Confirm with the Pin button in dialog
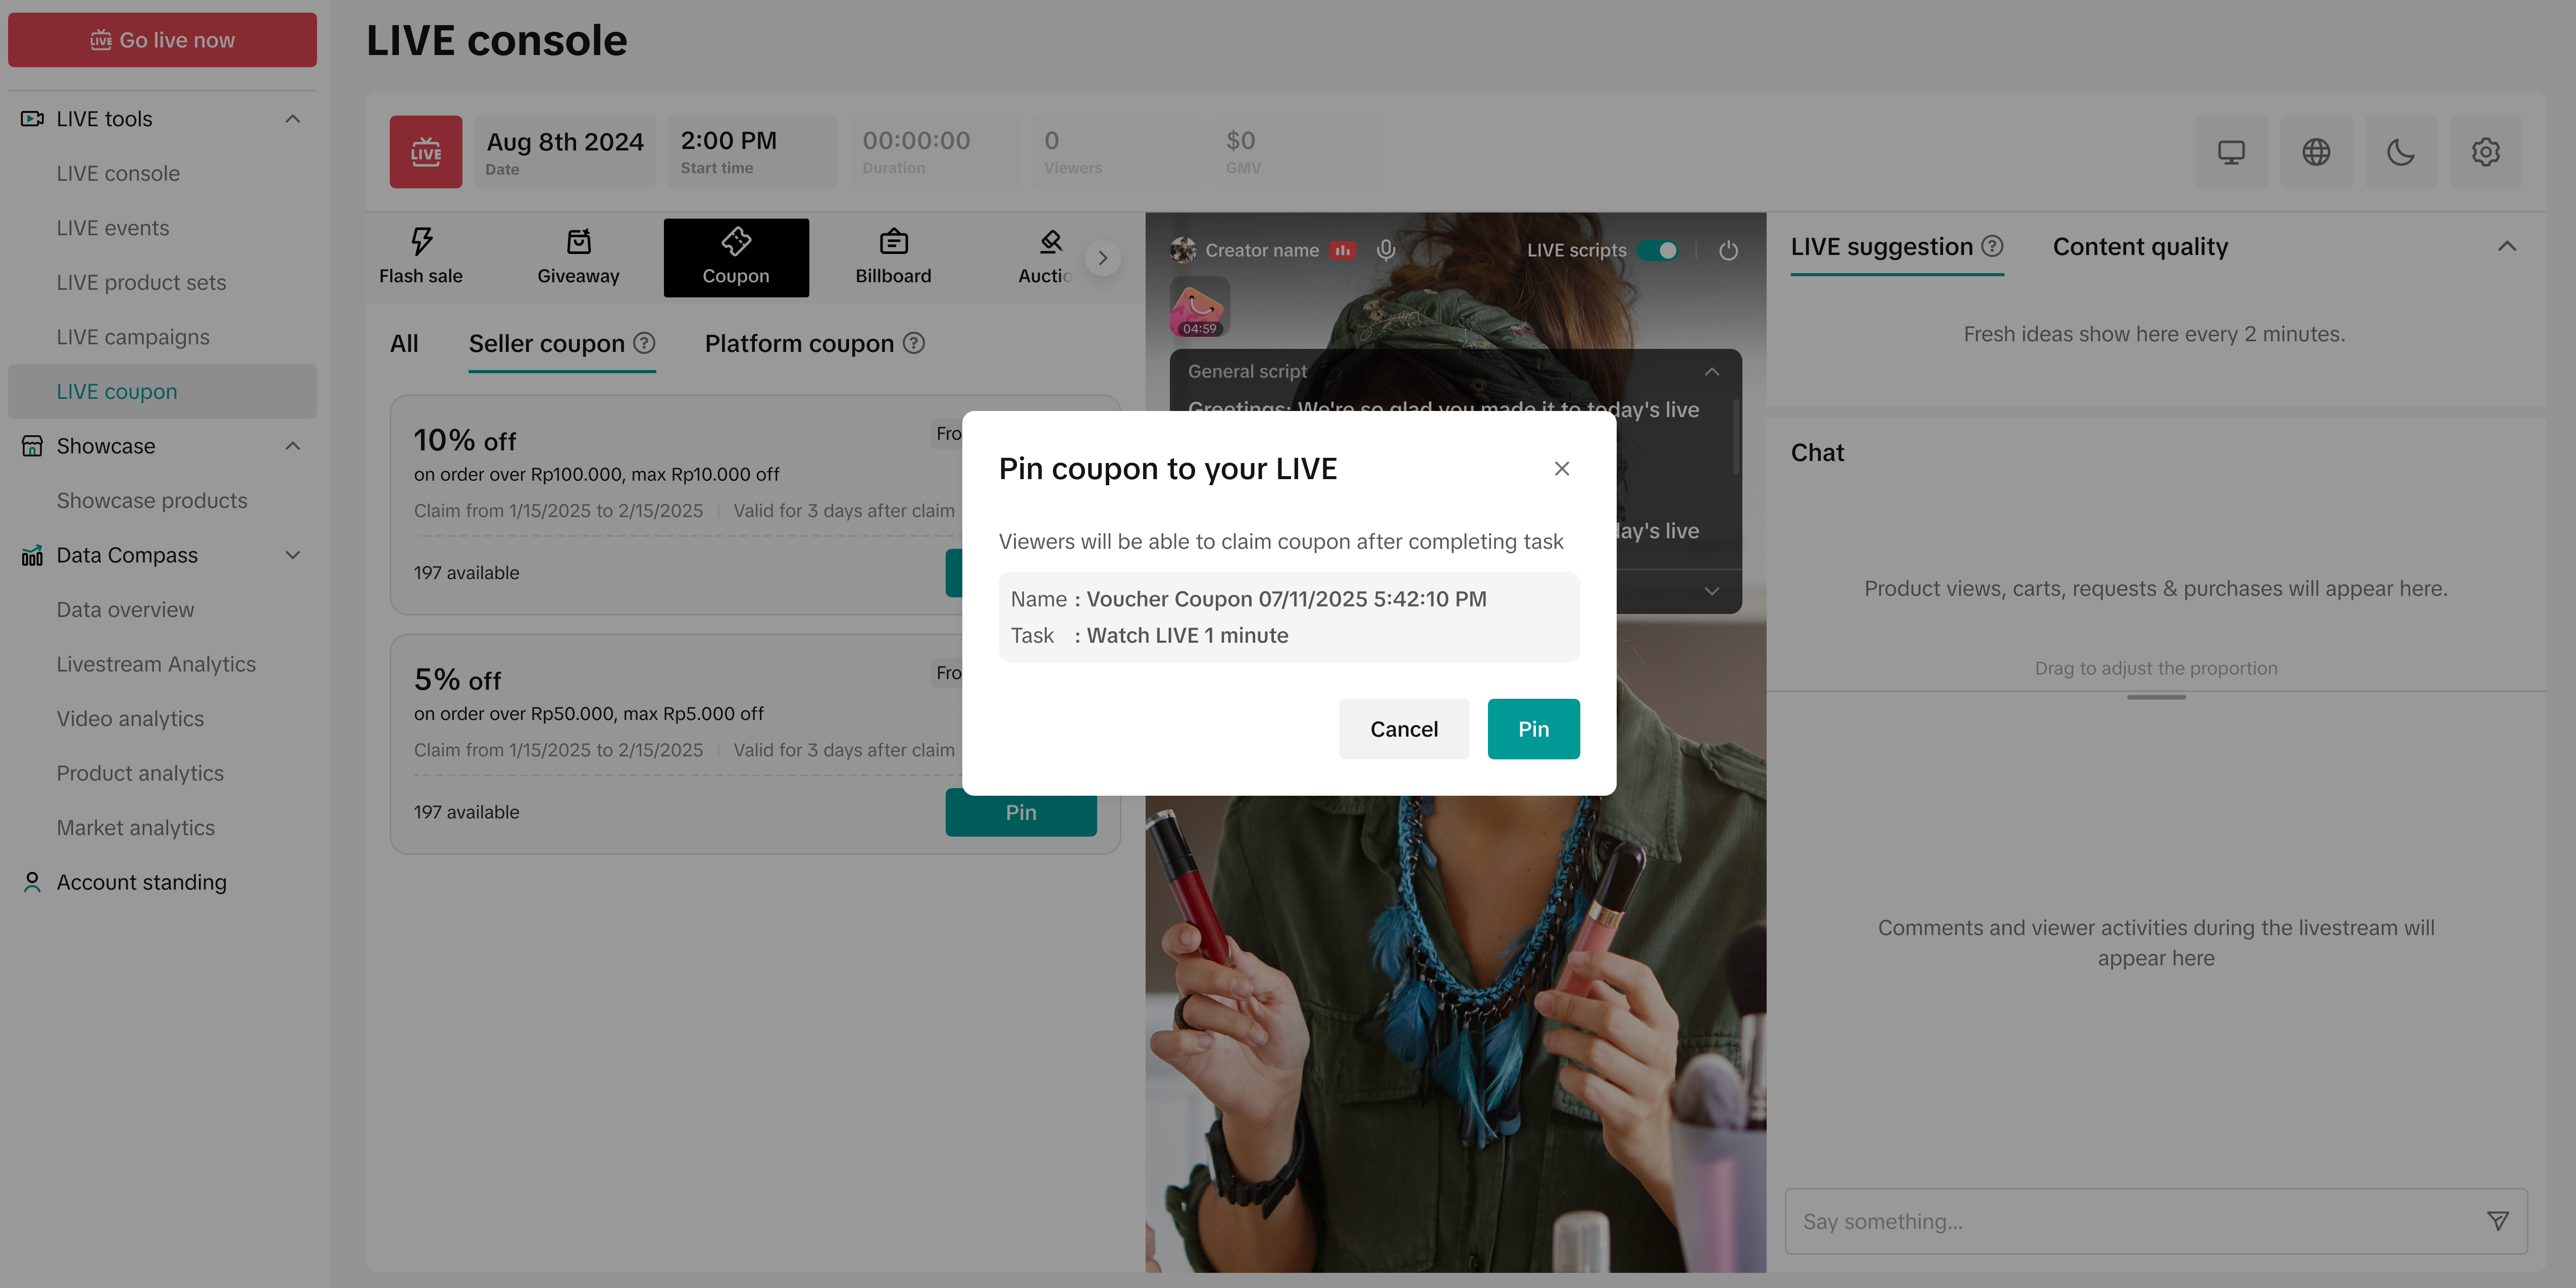The width and height of the screenshot is (2576, 1288). [x=1533, y=729]
